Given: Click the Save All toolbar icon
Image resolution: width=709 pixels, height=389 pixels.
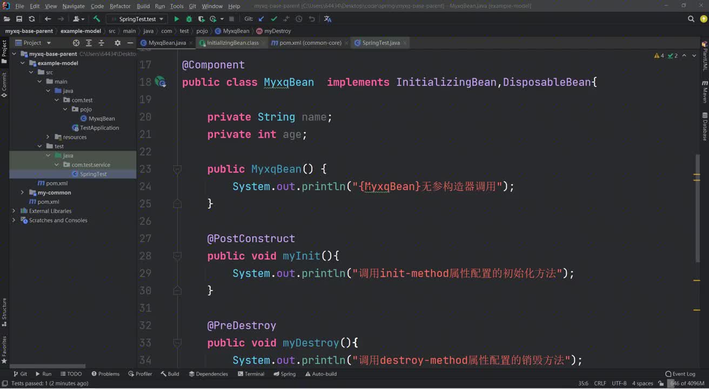Looking at the screenshot, I should (x=19, y=19).
